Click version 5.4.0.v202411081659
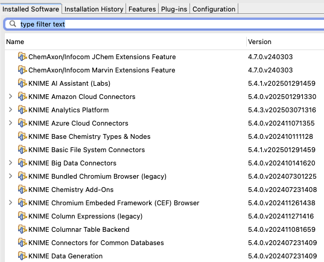 coord(282,229)
